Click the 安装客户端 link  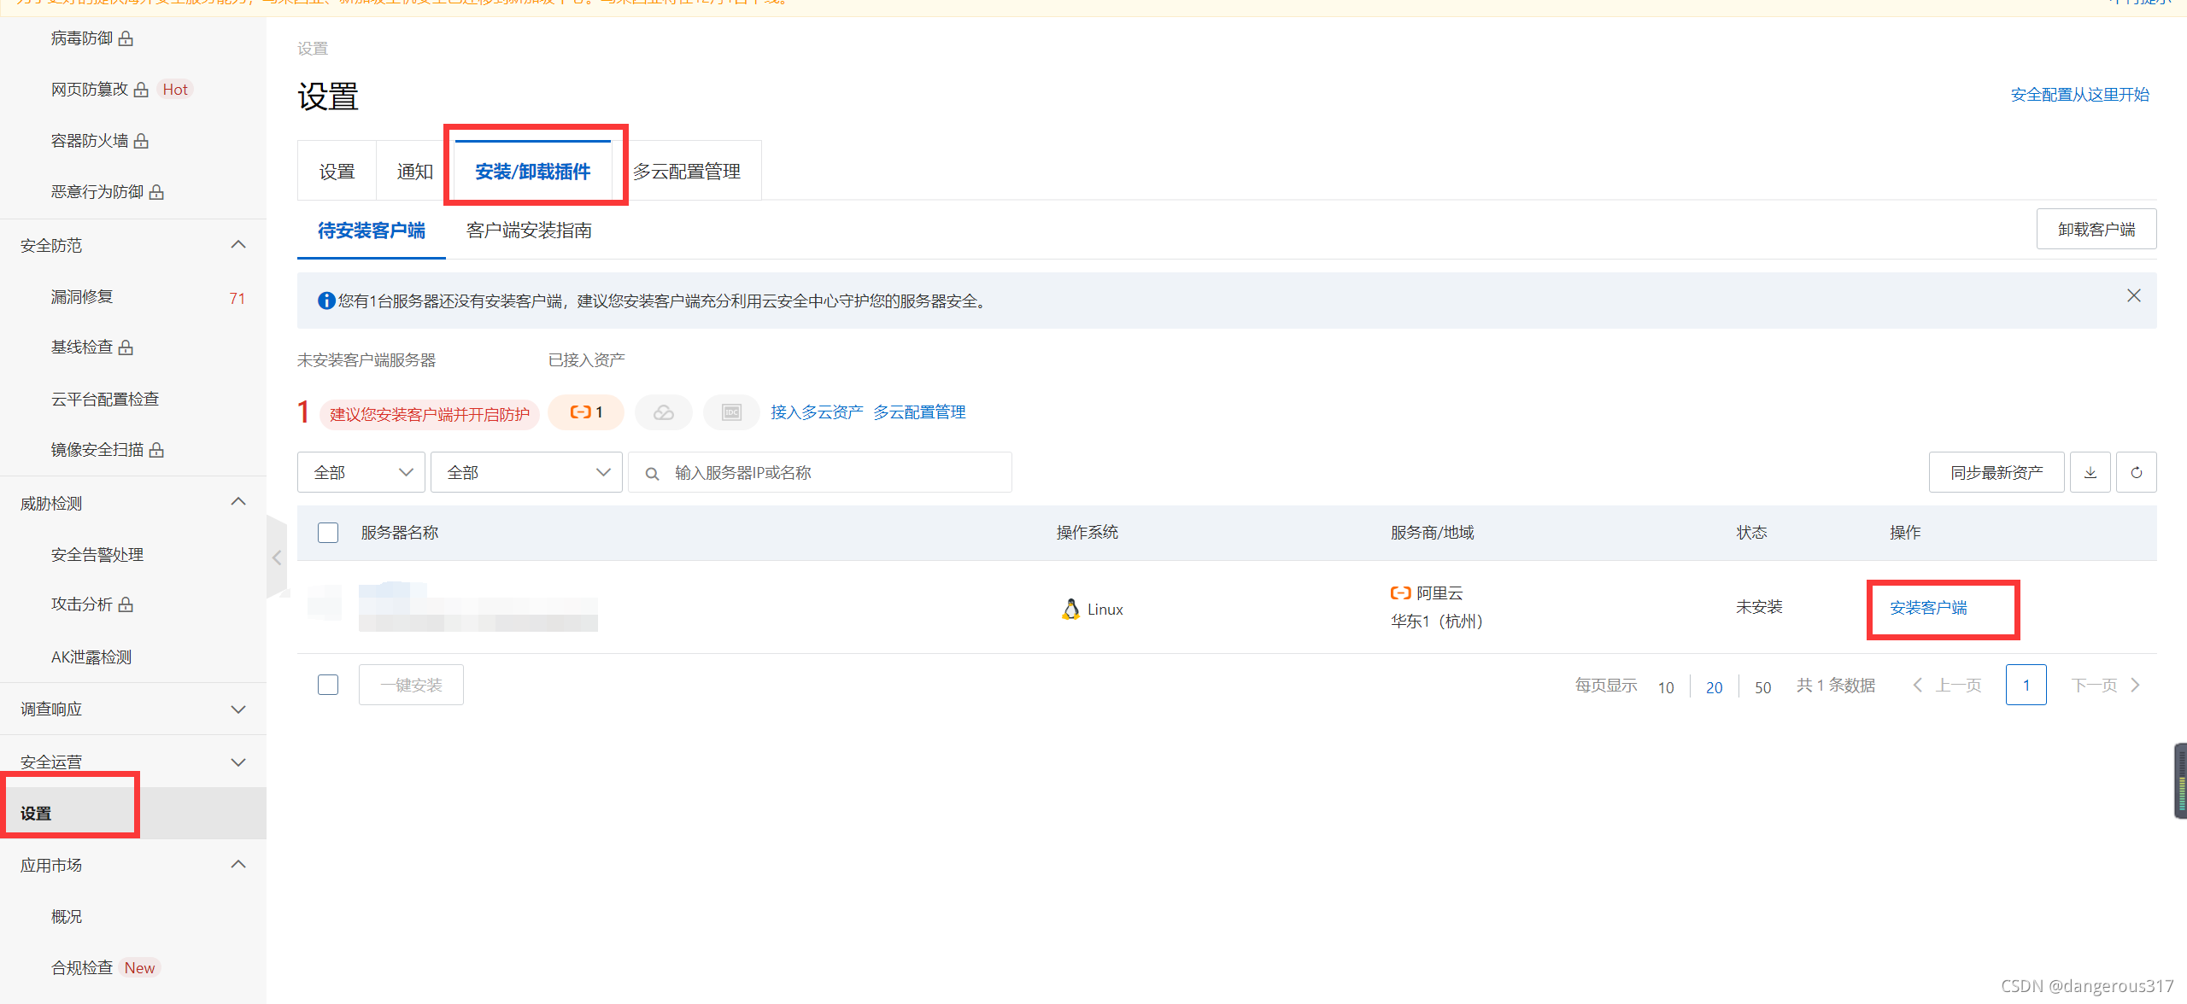[1928, 608]
